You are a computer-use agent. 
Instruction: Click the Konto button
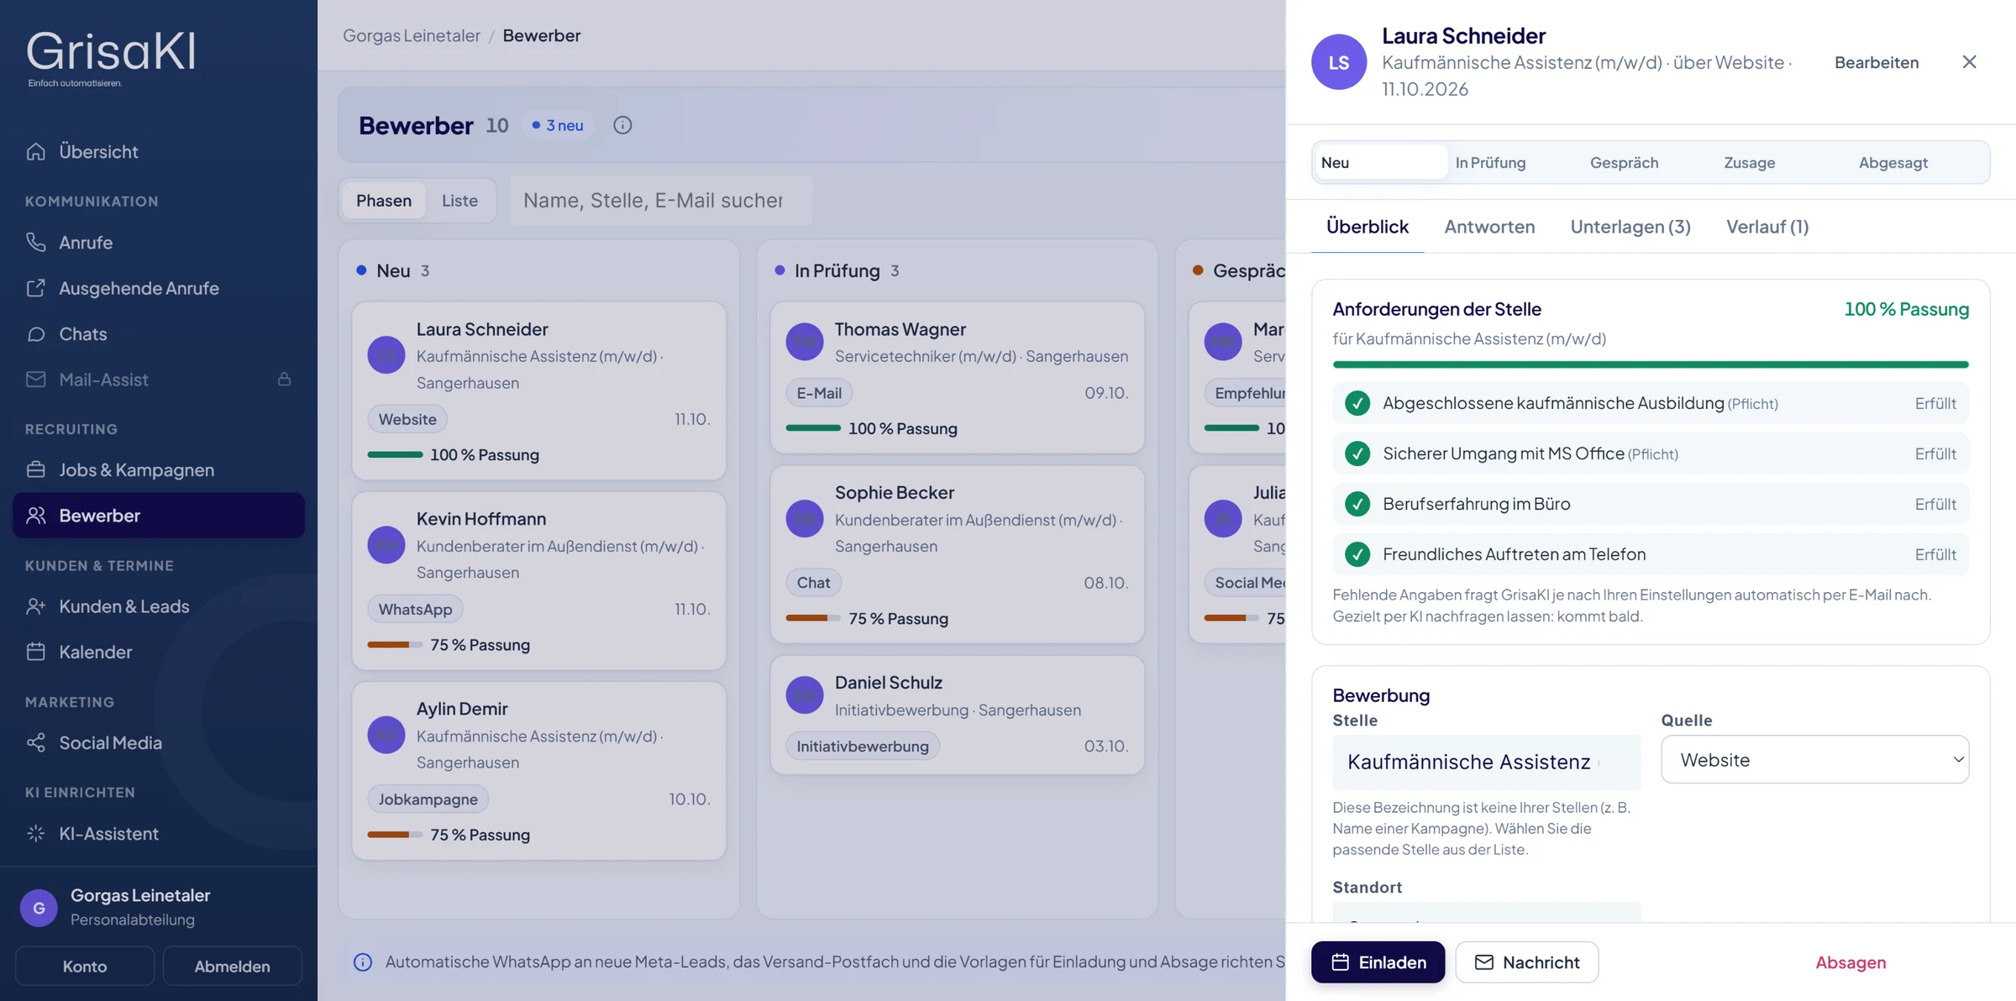click(x=85, y=966)
